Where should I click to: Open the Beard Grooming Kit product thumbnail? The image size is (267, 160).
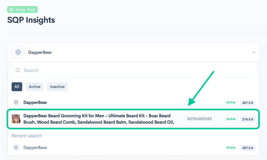16,119
